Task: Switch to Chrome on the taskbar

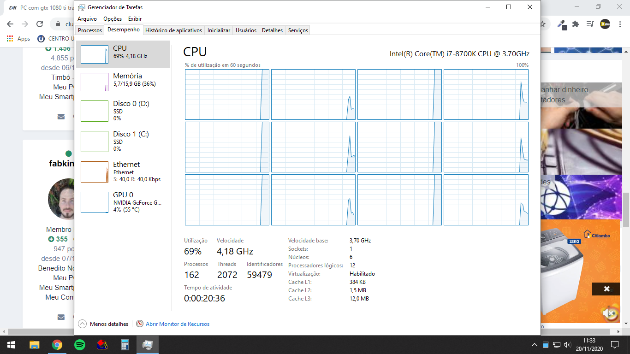Action: (57, 345)
